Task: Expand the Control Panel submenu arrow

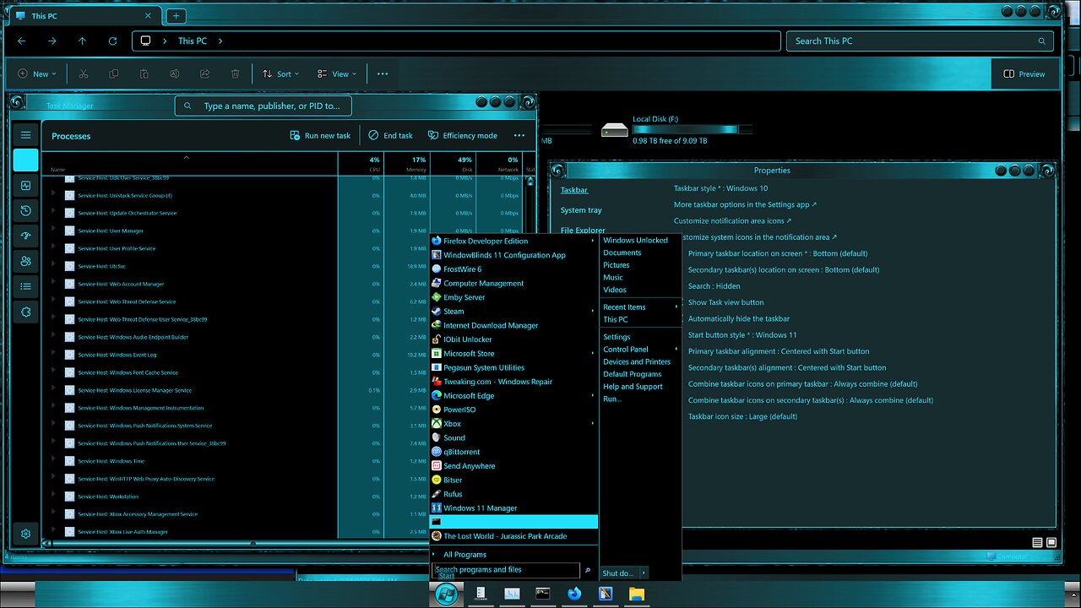Action: 677,349
